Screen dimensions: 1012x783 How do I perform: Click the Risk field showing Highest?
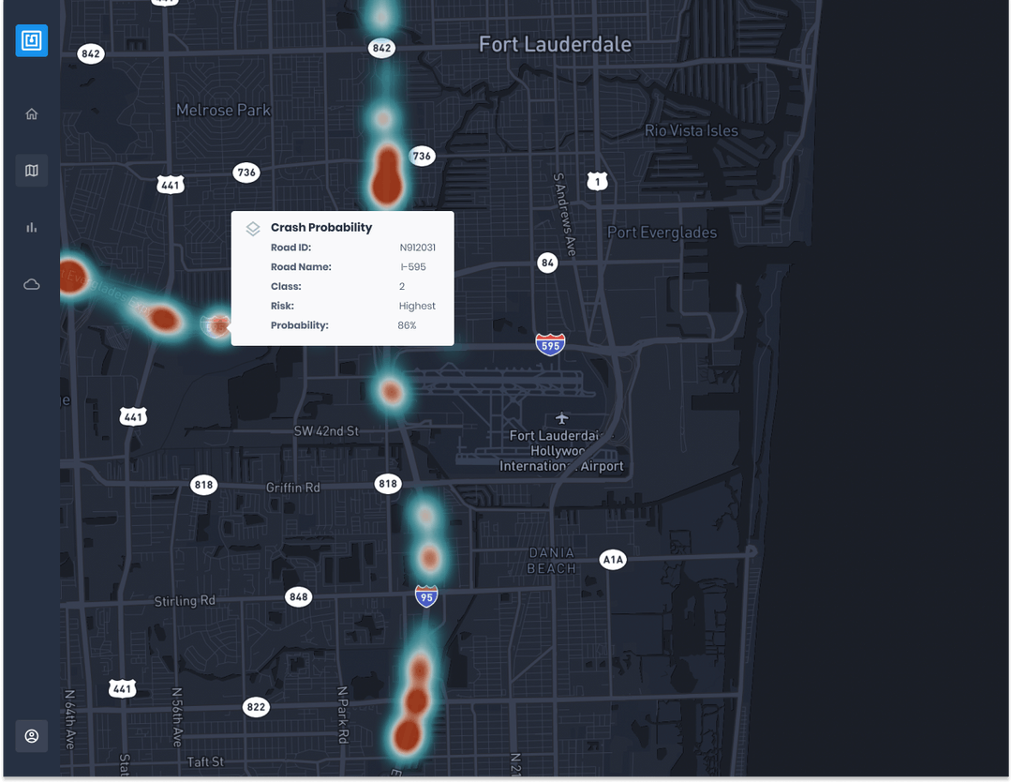click(x=417, y=306)
